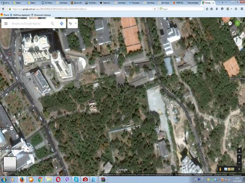Open the 'Ру' language input dropdown

coord(73,23)
